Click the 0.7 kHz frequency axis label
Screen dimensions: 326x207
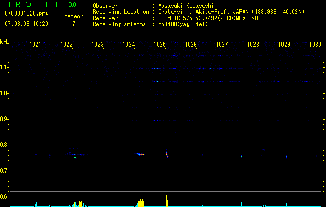(4, 171)
